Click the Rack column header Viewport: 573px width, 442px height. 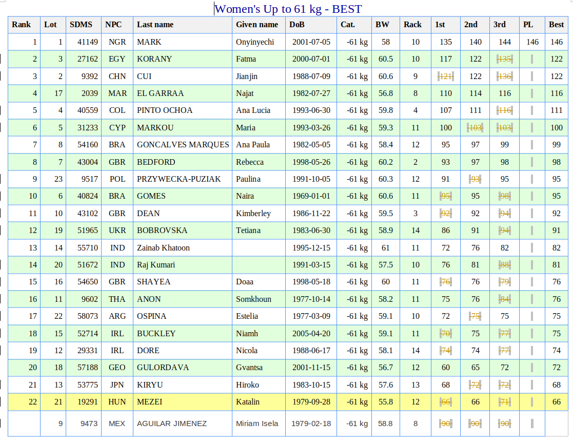coord(412,25)
